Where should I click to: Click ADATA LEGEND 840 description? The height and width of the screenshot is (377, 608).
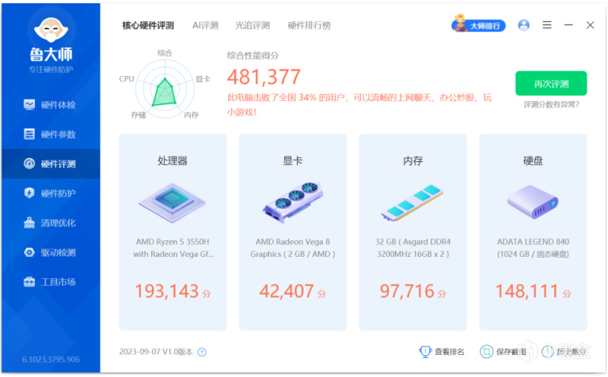[533, 247]
